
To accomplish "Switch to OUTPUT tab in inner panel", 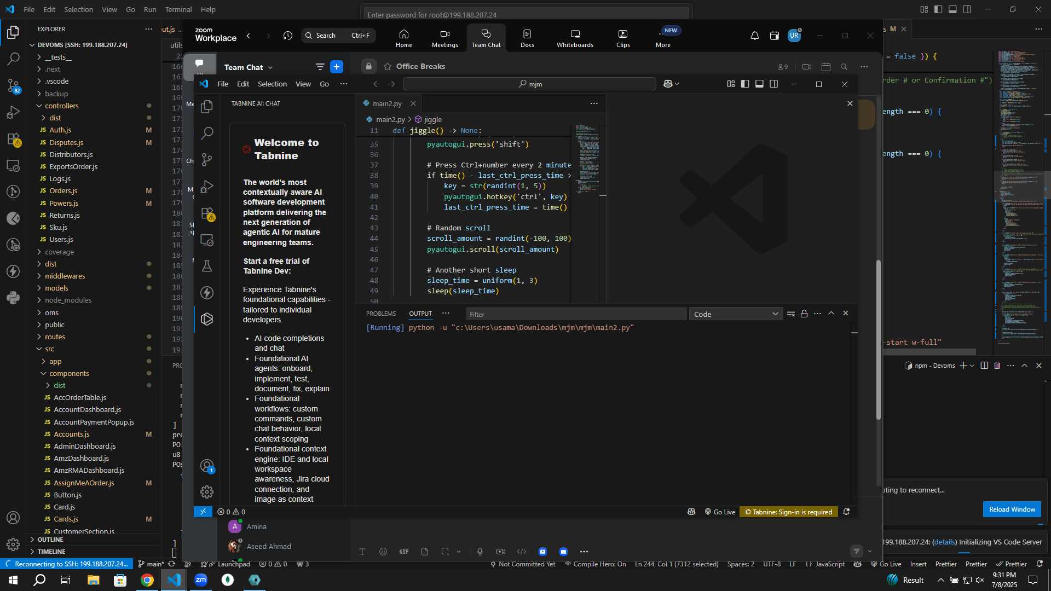I will pyautogui.click(x=420, y=314).
